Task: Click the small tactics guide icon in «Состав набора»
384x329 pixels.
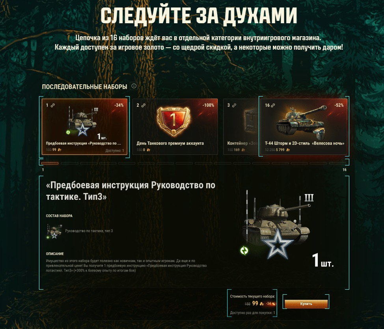Action: click(x=54, y=231)
